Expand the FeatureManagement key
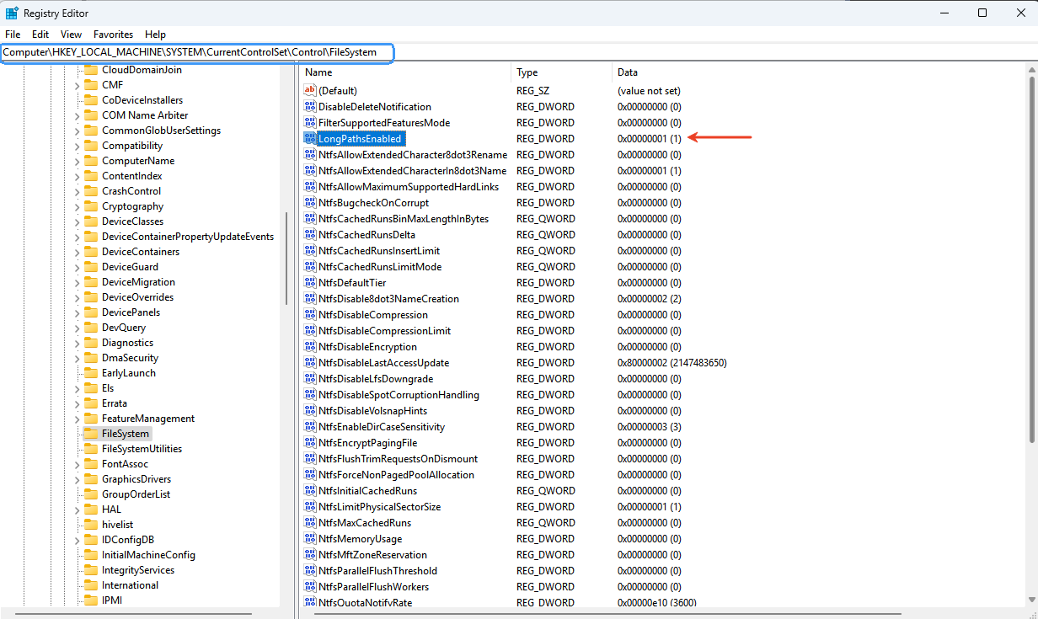This screenshot has height=619, width=1038. (77, 419)
